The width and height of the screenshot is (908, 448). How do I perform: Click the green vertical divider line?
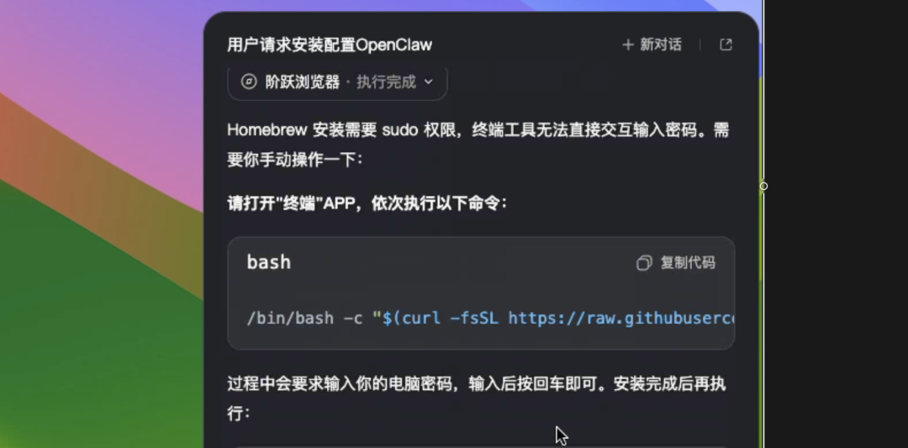click(x=761, y=289)
